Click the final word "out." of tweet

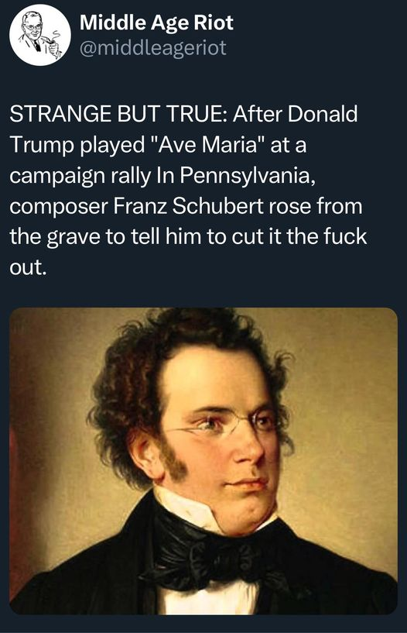click(x=26, y=267)
